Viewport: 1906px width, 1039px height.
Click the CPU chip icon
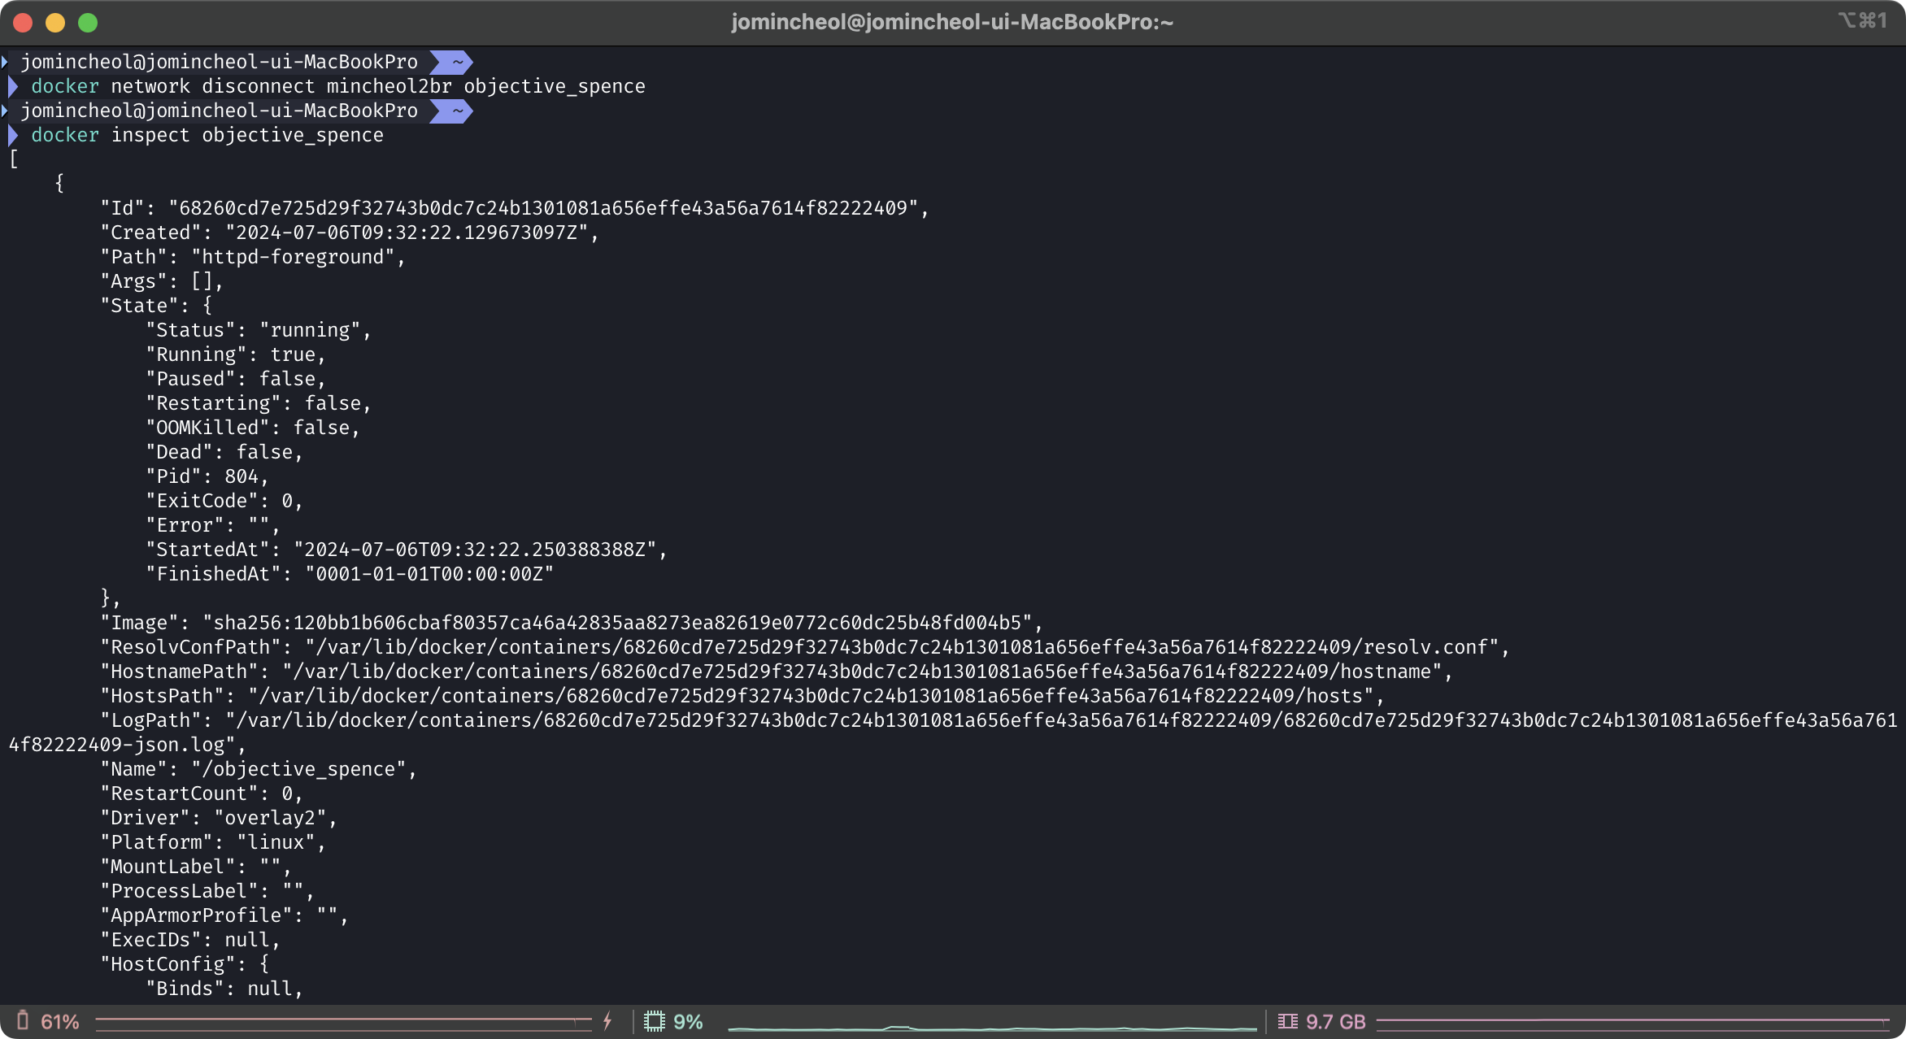pos(655,1021)
